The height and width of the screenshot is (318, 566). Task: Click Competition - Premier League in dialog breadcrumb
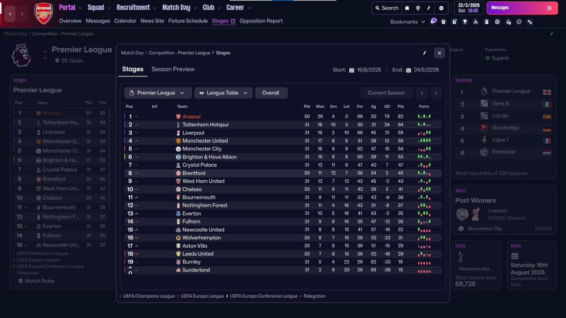tap(180, 53)
